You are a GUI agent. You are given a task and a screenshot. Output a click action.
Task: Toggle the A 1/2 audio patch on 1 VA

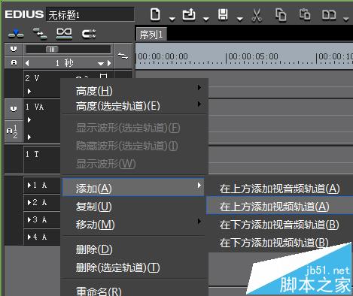tap(14, 131)
